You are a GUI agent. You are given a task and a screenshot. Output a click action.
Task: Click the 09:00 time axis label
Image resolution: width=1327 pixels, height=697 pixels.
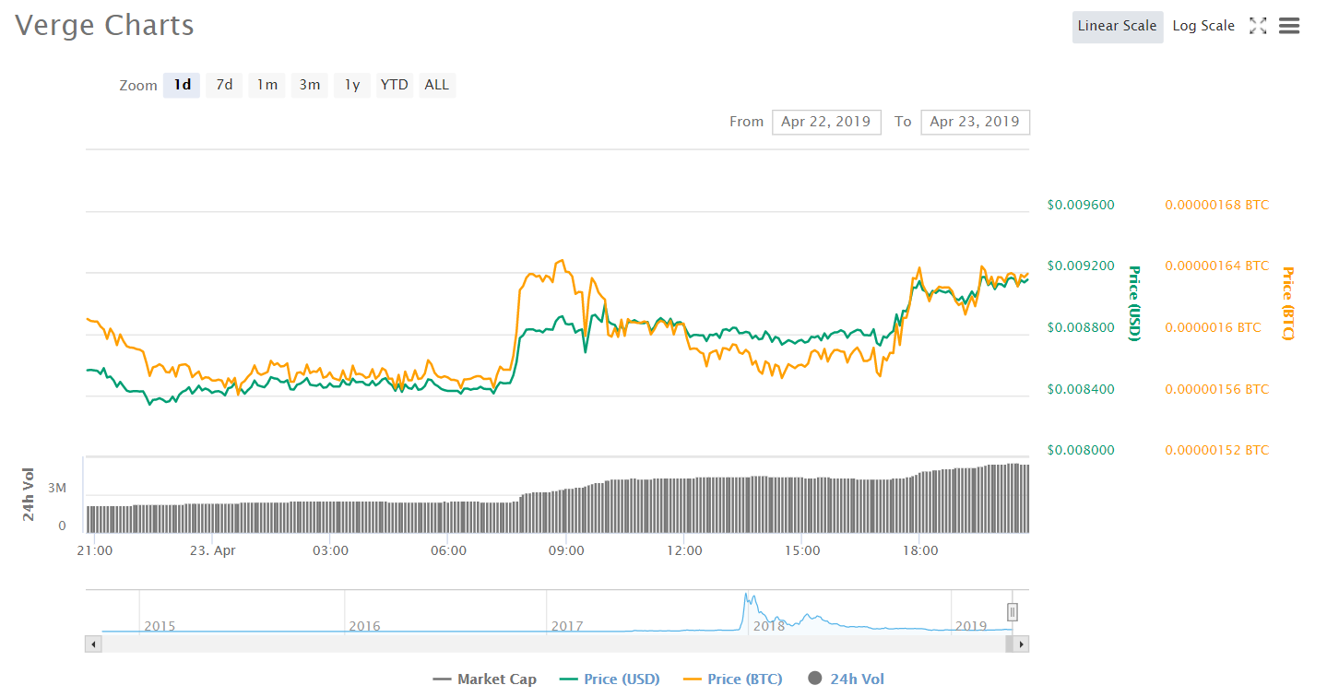click(x=566, y=550)
